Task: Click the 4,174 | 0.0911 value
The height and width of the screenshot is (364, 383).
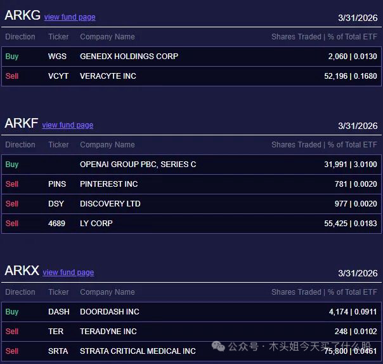Action: [x=353, y=312]
